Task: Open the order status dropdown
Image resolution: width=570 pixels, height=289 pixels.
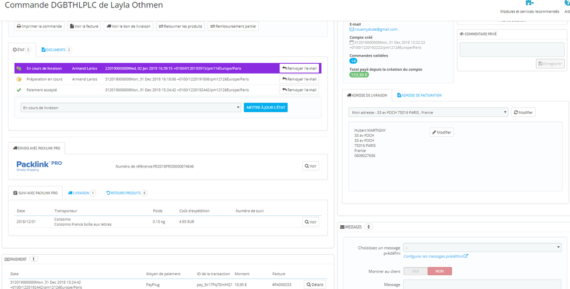Action: tap(131, 108)
